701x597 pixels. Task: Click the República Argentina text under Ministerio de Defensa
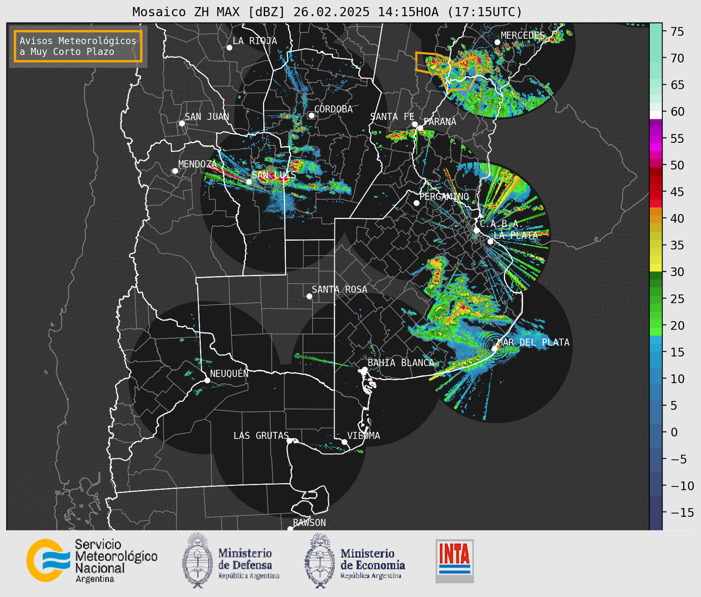click(249, 576)
